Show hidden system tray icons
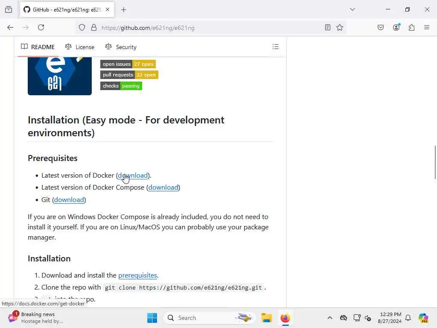Viewport: 437px width, 328px height. [330, 318]
